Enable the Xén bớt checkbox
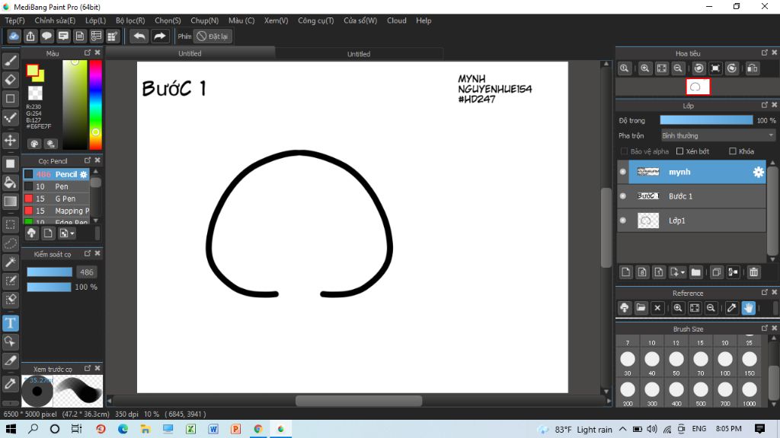The image size is (780, 438). tap(679, 151)
